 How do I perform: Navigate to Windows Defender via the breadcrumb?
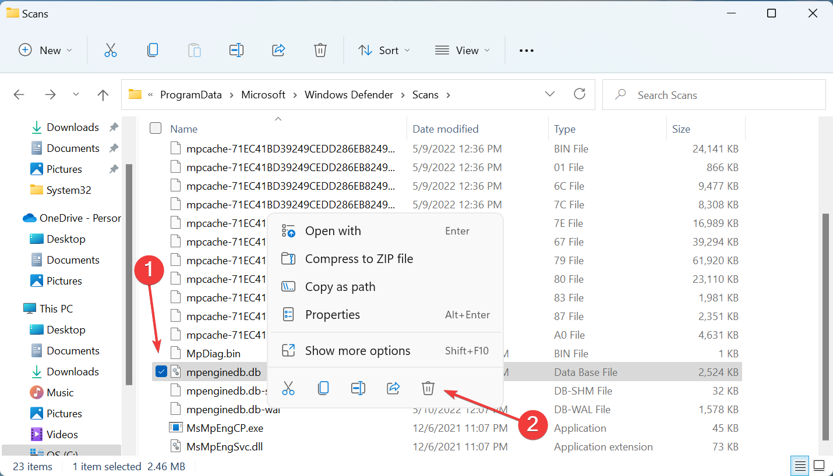click(x=349, y=94)
